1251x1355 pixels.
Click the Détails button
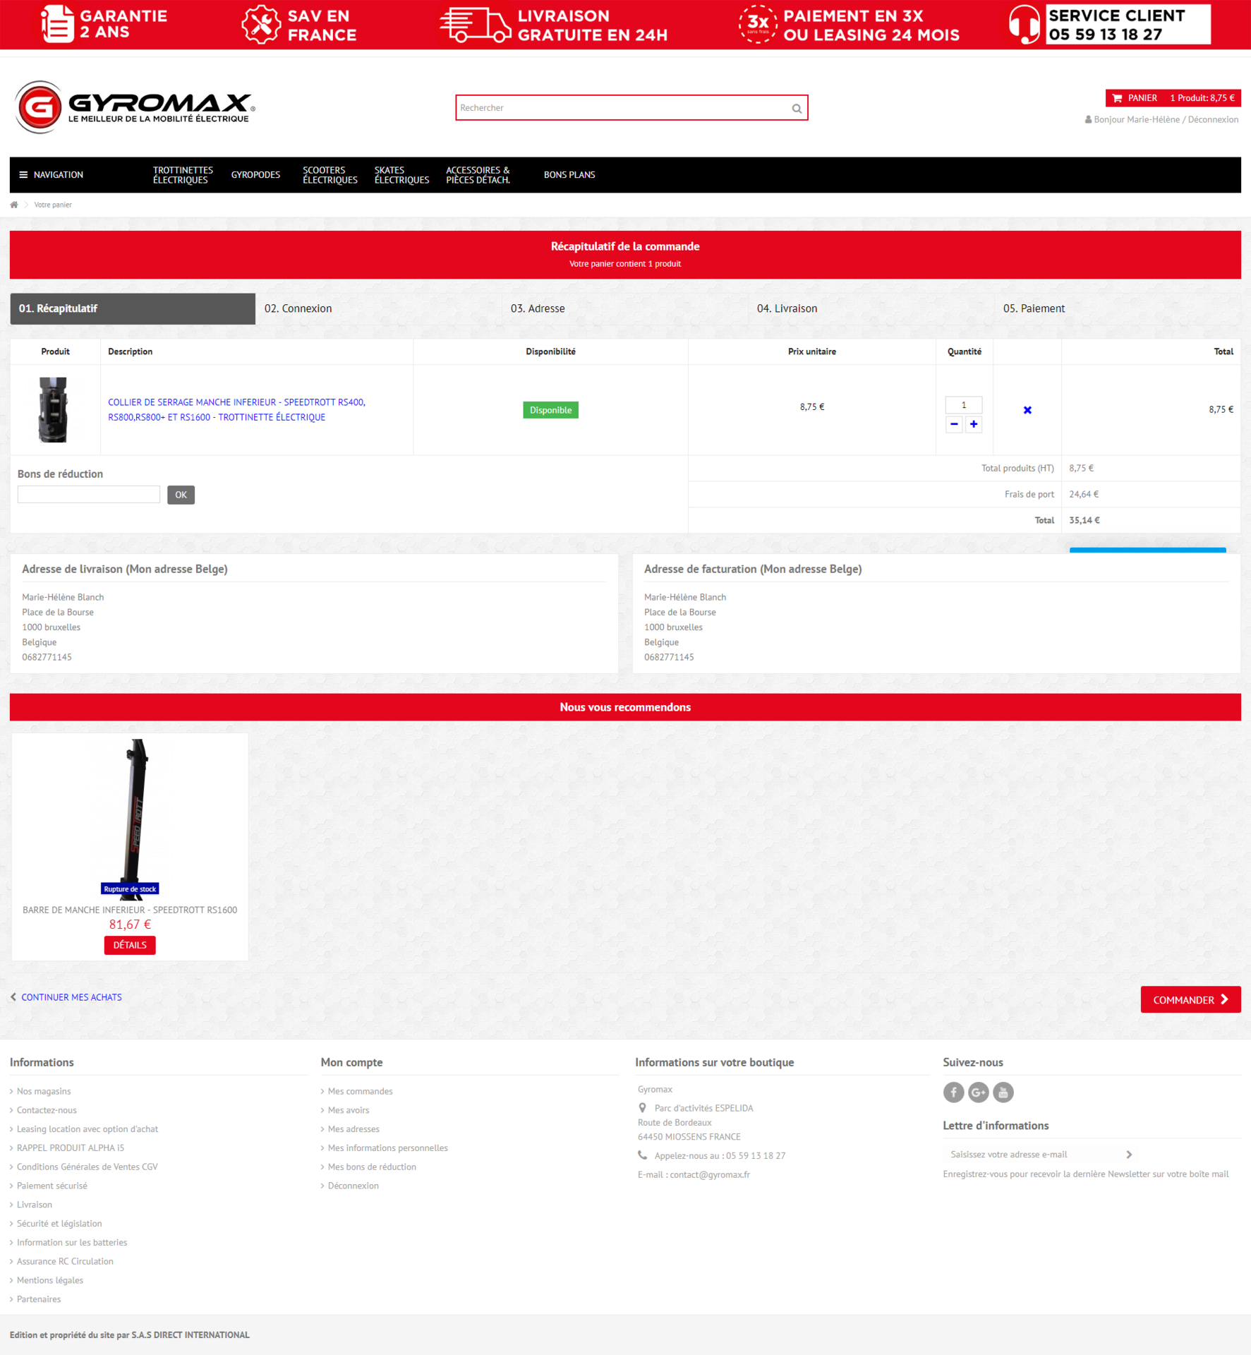130,945
